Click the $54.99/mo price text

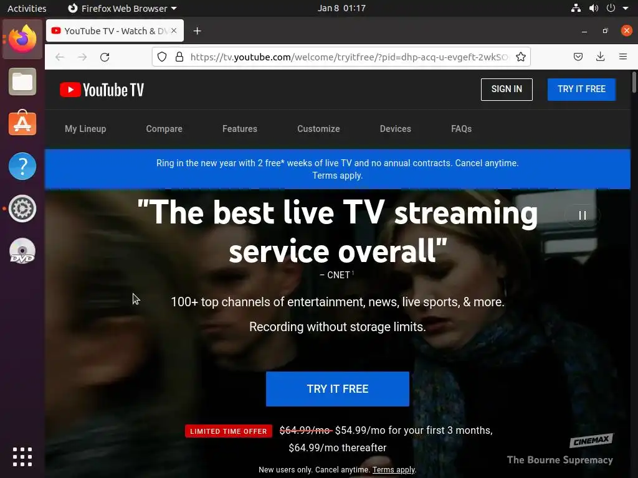pos(360,431)
